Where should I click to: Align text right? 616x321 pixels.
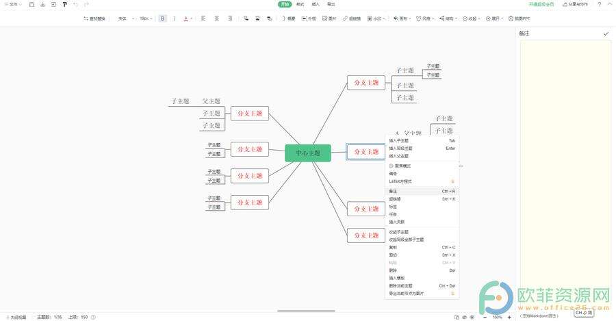tap(230, 18)
